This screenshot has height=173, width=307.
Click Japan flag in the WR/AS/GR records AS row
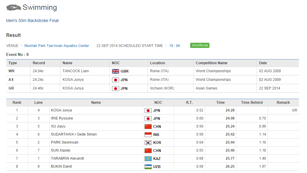pyautogui.click(x=116, y=80)
